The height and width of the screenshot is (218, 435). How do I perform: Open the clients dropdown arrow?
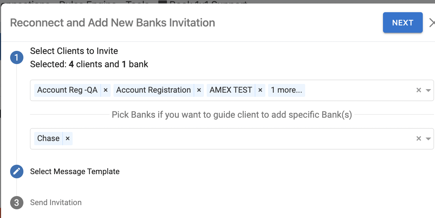point(428,90)
